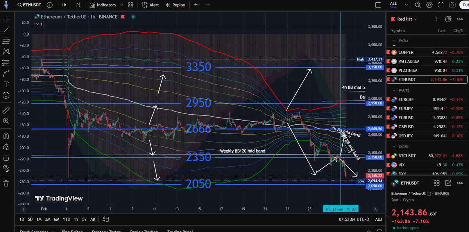Set the chart range to All

tap(93, 219)
